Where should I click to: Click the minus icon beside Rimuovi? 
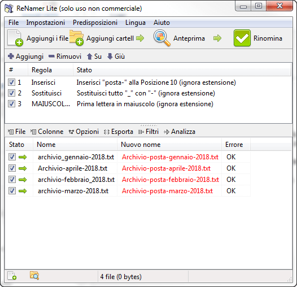(51, 56)
